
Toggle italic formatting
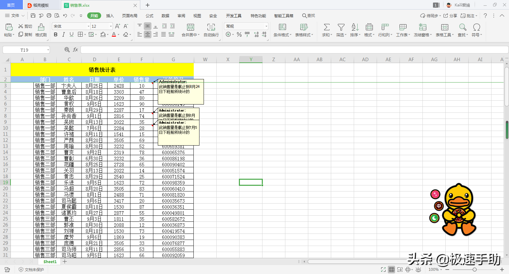[x=63, y=34]
